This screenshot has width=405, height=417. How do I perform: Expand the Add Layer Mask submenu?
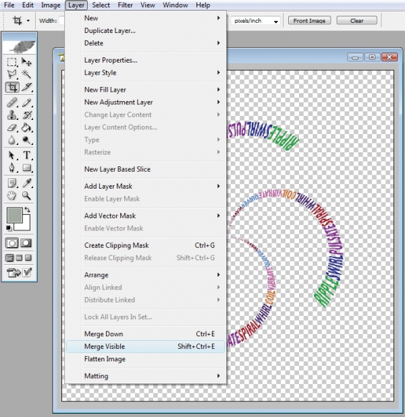coord(146,186)
